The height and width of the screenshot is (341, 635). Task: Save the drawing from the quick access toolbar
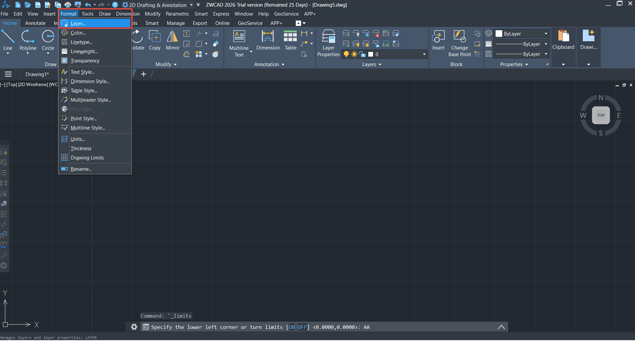click(38, 5)
